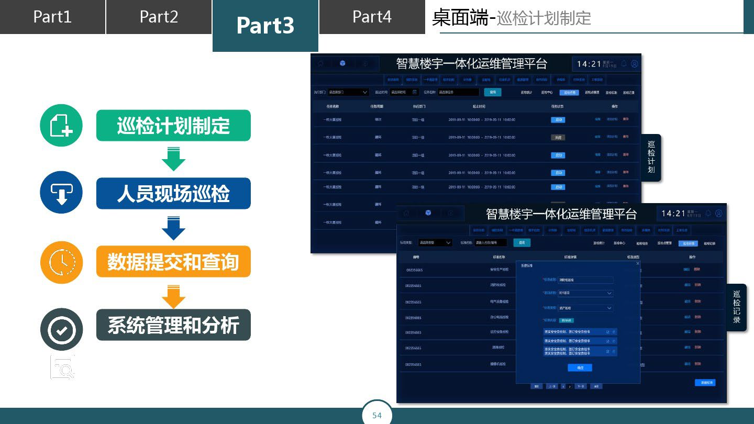
Task: Go to 下一页 in the pagination
Action: pos(580,386)
